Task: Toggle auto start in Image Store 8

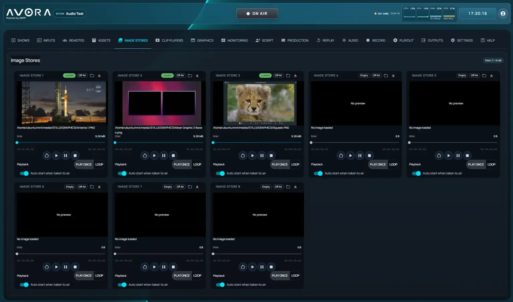Action: point(220,285)
